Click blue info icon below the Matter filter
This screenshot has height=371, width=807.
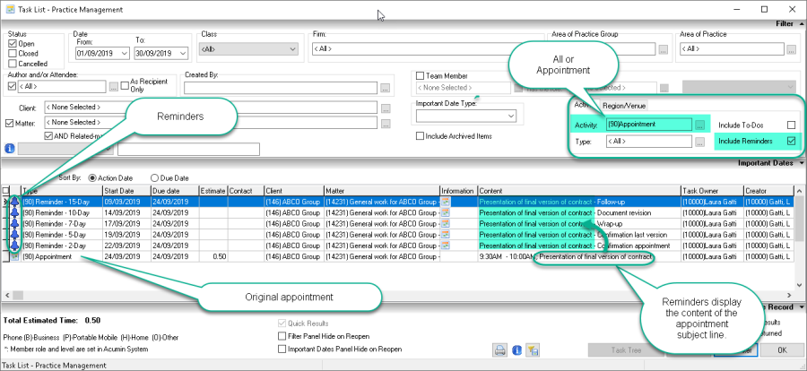point(9,149)
